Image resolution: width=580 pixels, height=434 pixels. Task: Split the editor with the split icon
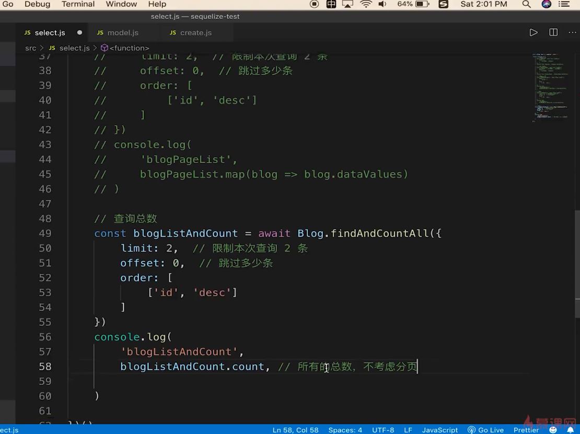[553, 32]
